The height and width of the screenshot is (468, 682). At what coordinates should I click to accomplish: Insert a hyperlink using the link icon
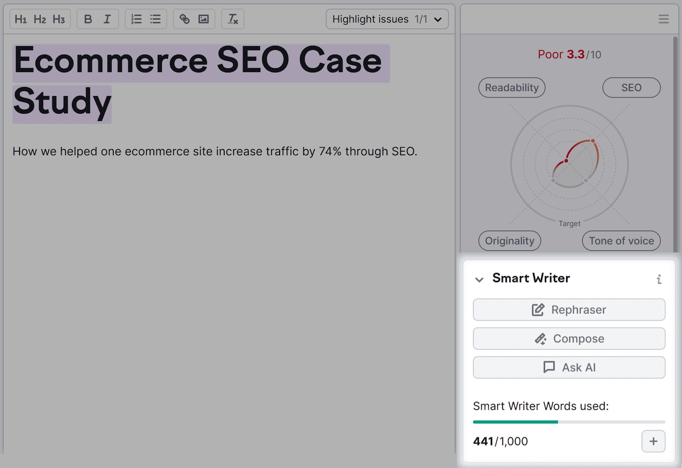point(184,19)
